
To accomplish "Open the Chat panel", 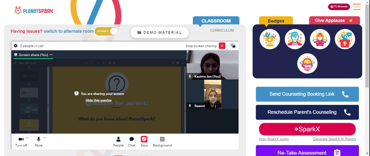I will click(132, 142).
